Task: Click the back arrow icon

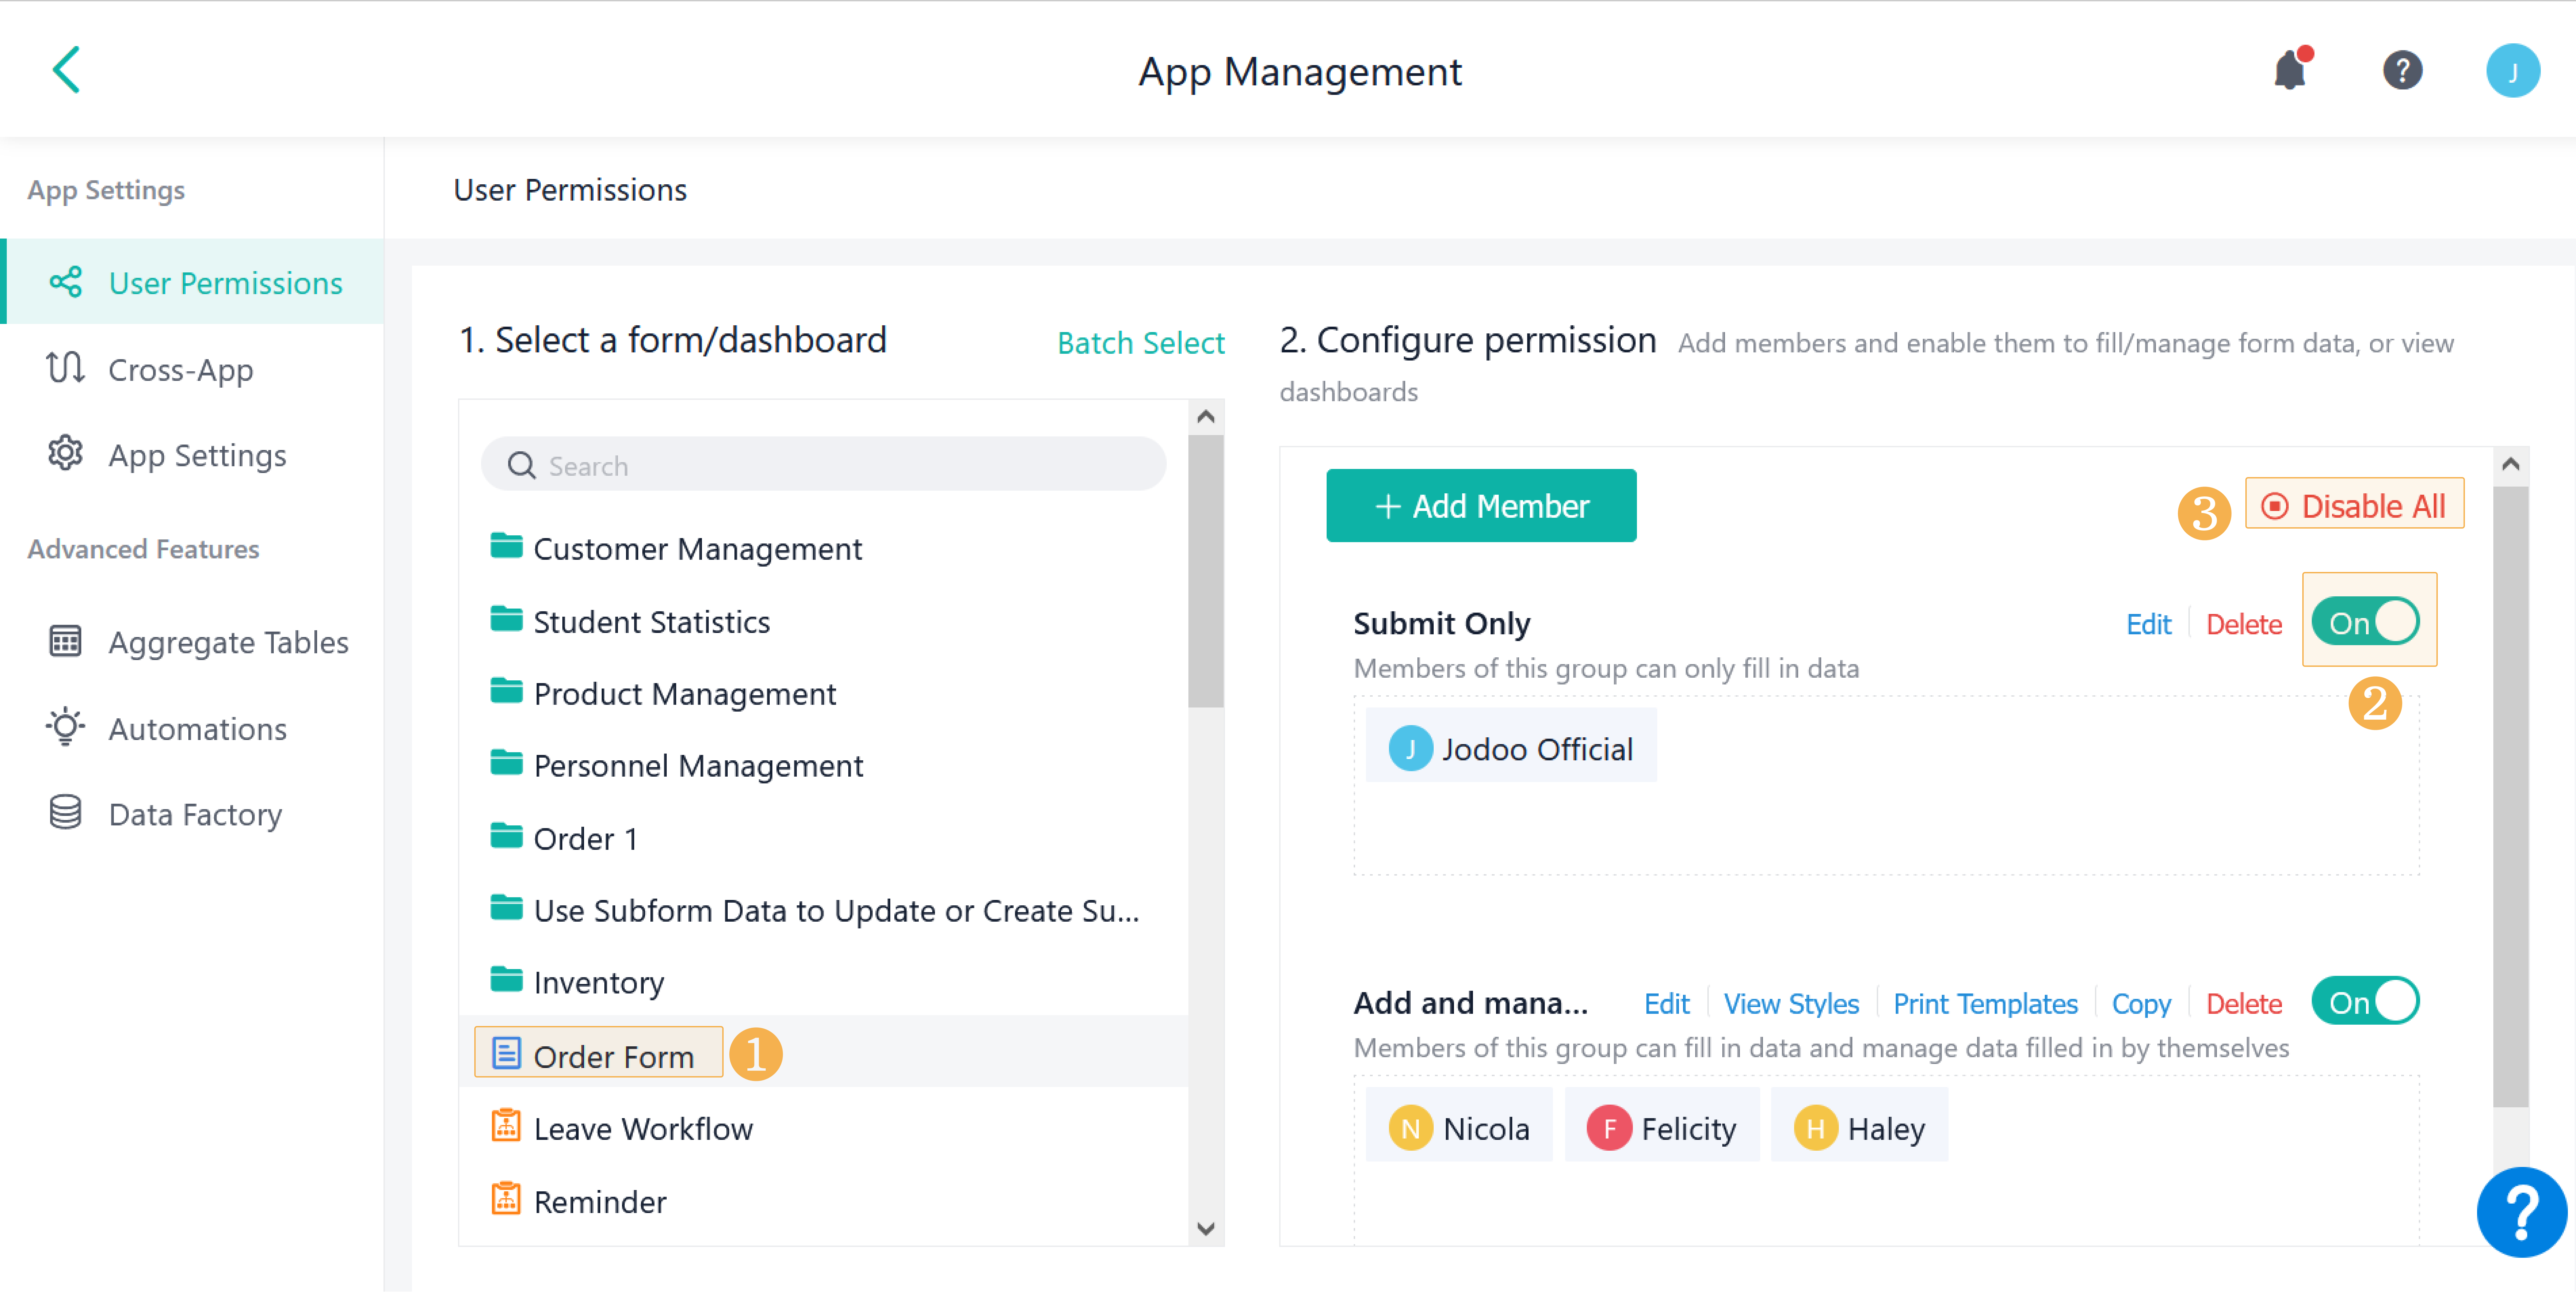Action: coord(66,70)
